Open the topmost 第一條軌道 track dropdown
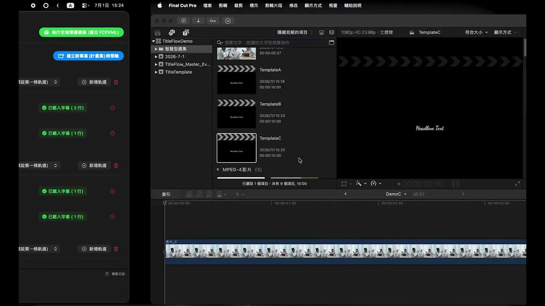545x306 pixels. [x=39, y=82]
